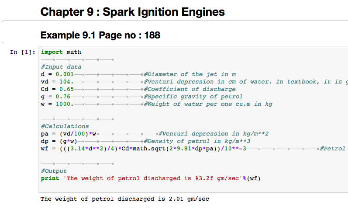348x209 pixels.
Task: Click the vd = 104. assignment
Action: 56,82
